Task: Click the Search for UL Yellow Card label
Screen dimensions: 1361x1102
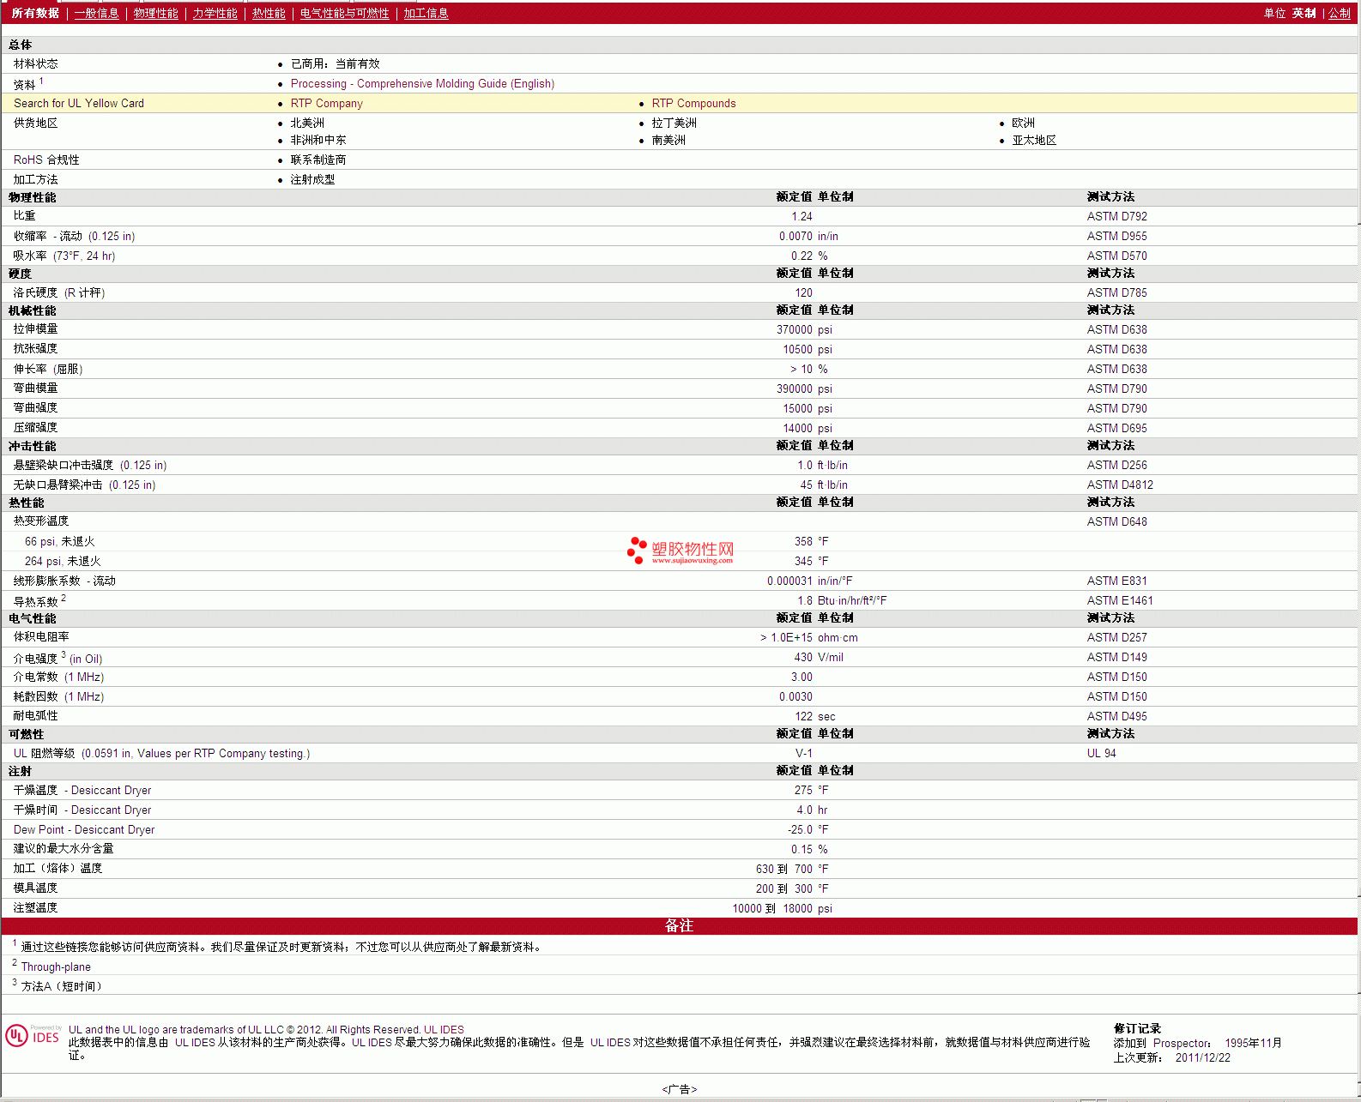Action: (x=79, y=104)
